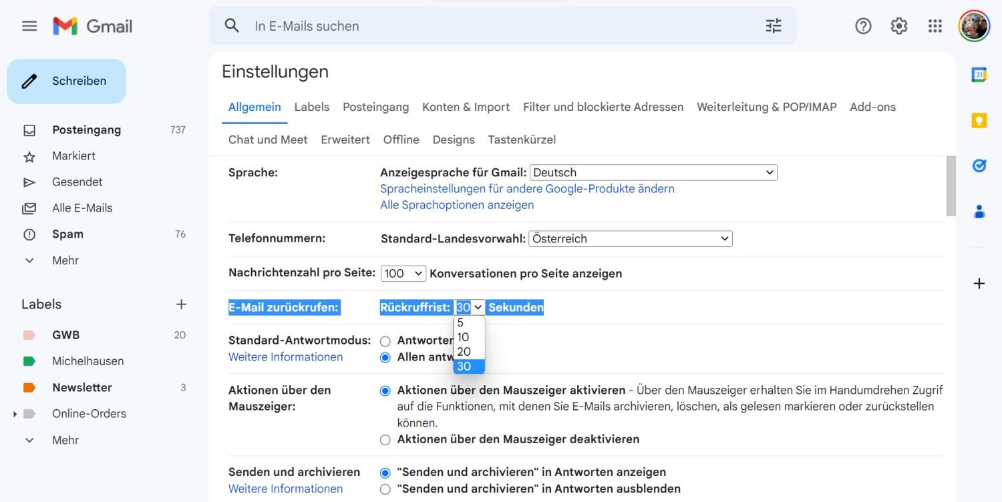Open search filter options icon
This screenshot has width=1002, height=502.
[x=773, y=26]
